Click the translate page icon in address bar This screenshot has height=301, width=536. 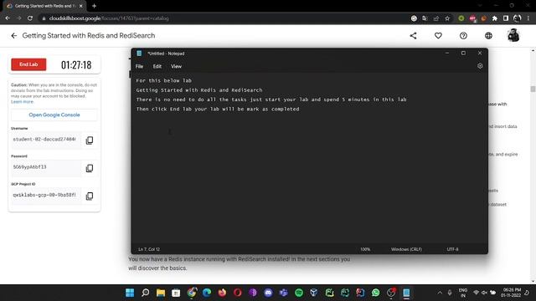(x=425, y=18)
